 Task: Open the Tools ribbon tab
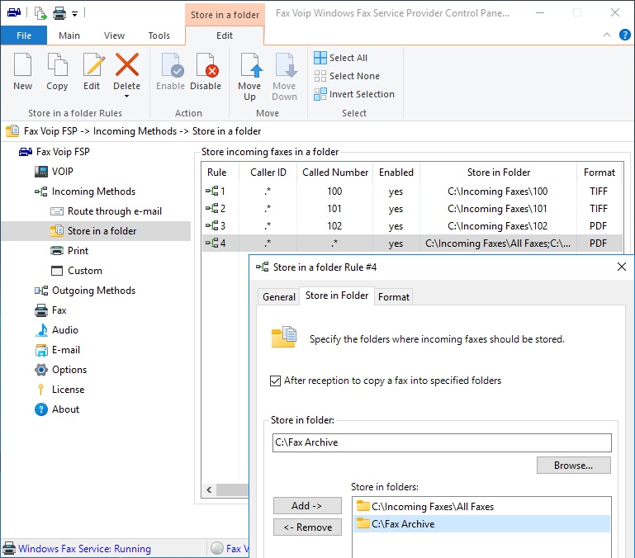(159, 35)
